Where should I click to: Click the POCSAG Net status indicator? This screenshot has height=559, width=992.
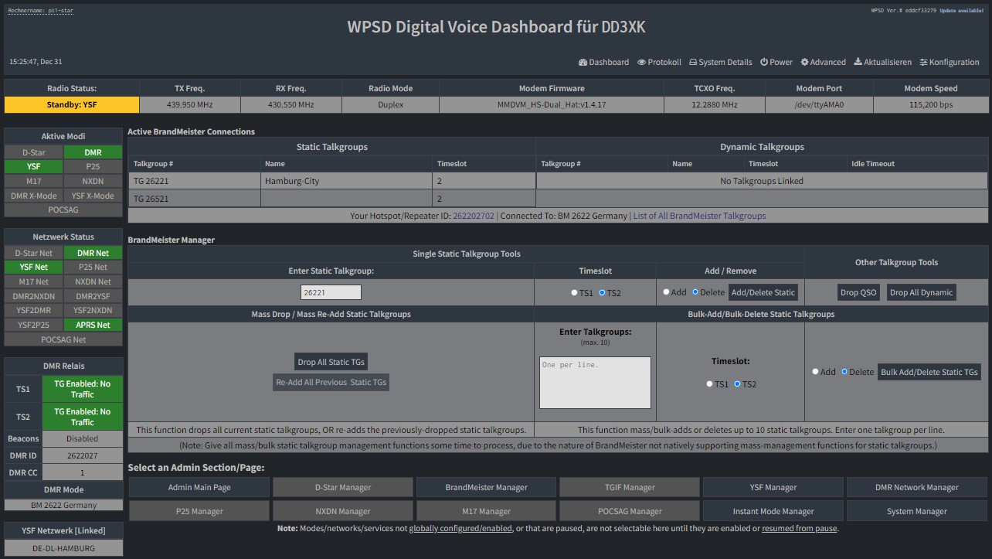tap(63, 339)
